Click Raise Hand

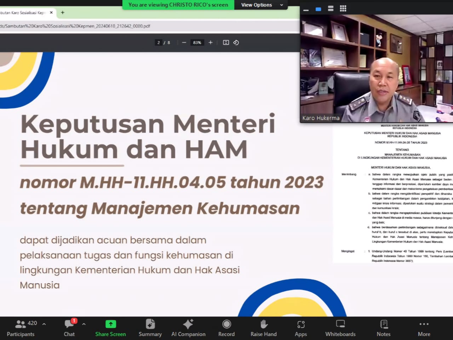click(x=264, y=328)
